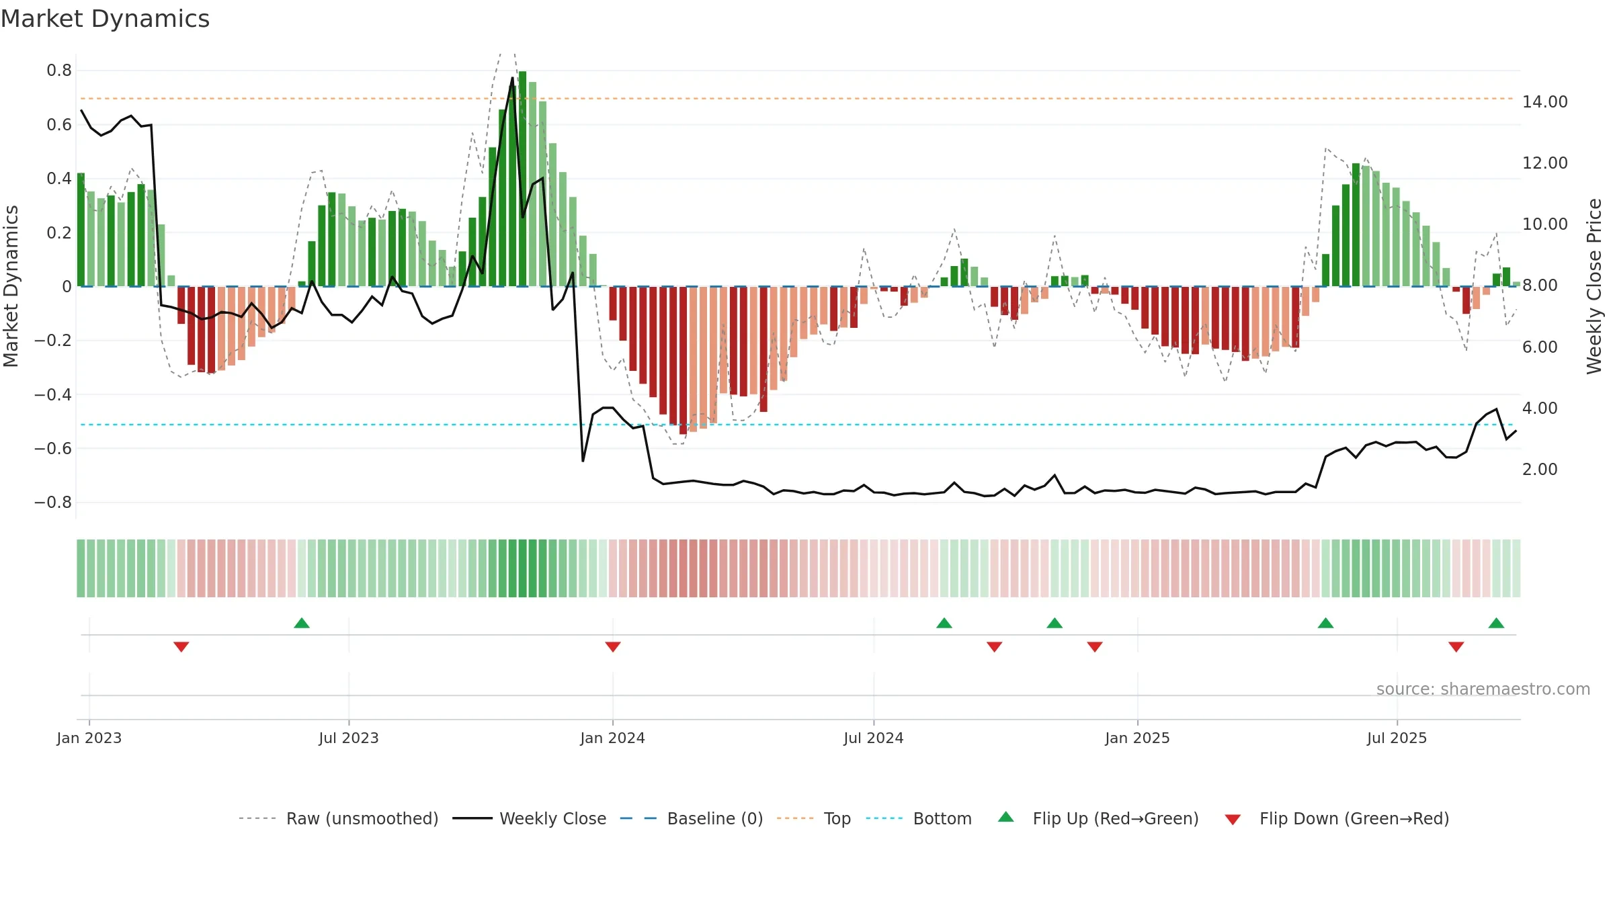Toggle the Bottom legend entry
This screenshot has width=1613, height=907.
pos(919,818)
